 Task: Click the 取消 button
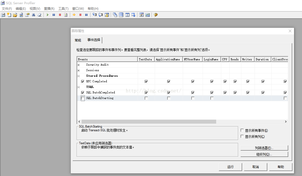[x=256, y=167]
